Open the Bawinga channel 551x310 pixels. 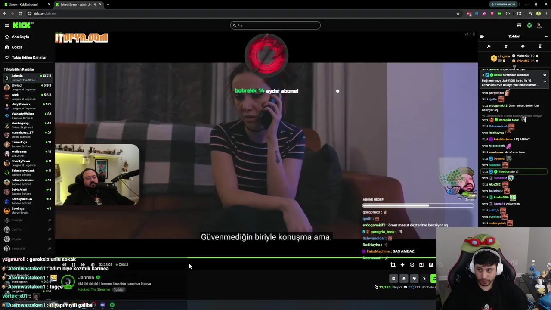pos(28,211)
